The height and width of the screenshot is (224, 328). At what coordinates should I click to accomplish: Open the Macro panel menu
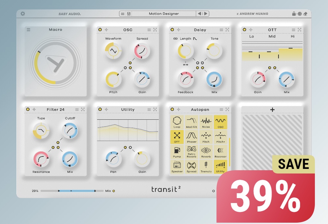click(x=29, y=30)
